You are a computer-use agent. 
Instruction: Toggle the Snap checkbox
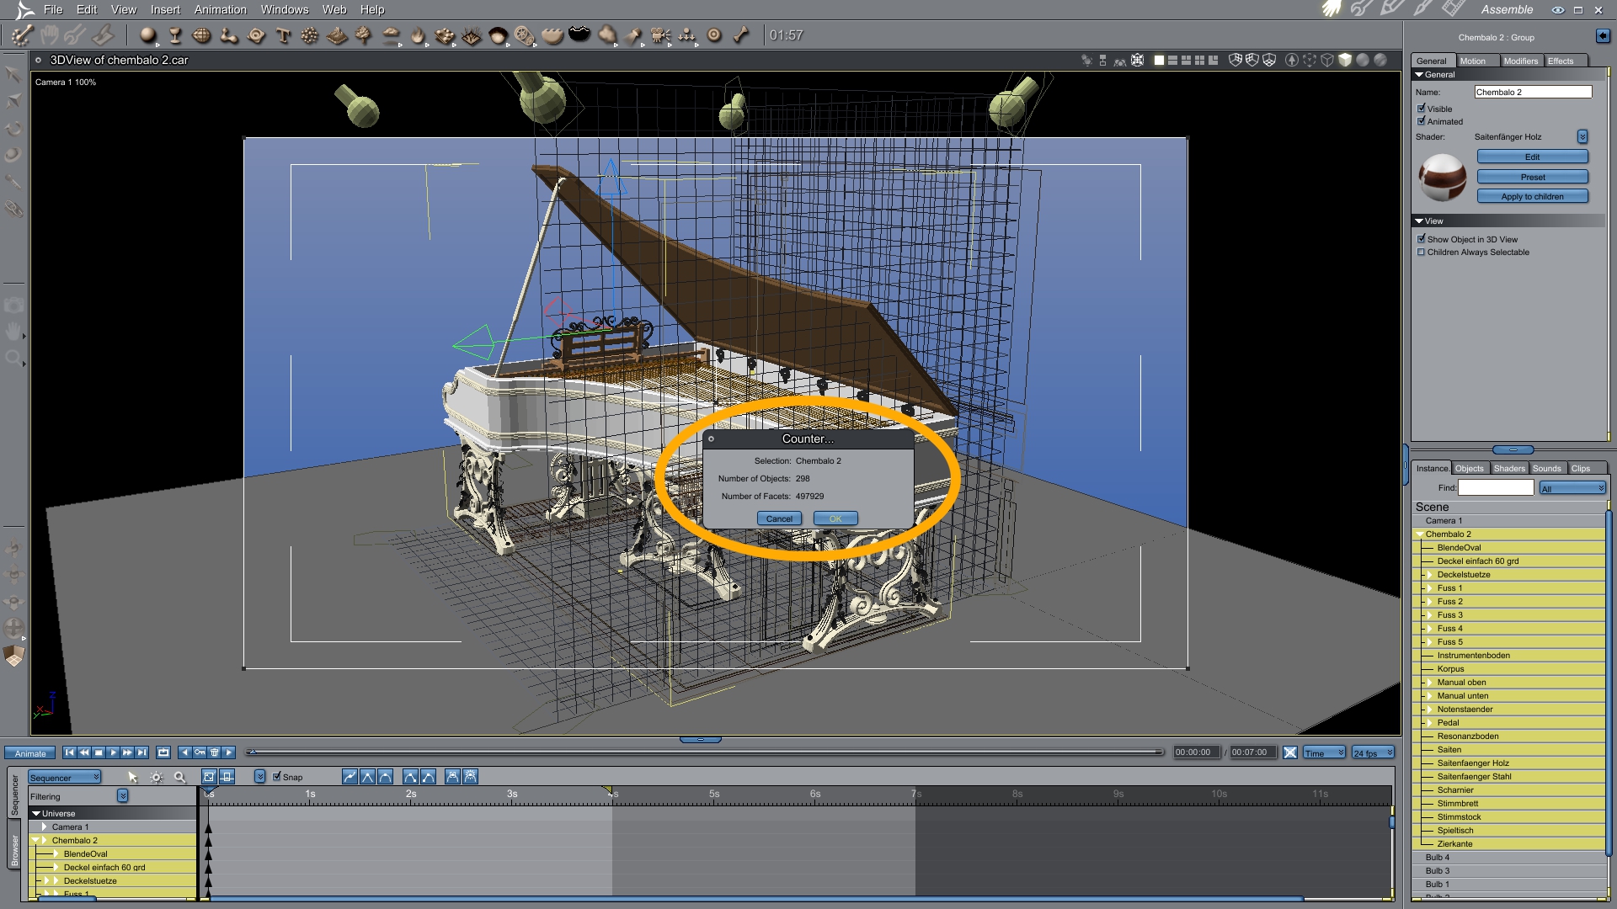[x=277, y=777]
